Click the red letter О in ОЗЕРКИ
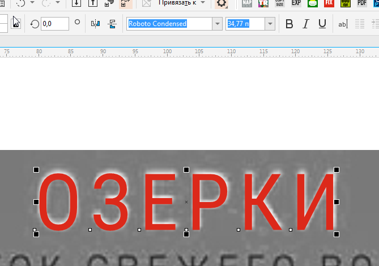379x266 pixels. [58, 202]
